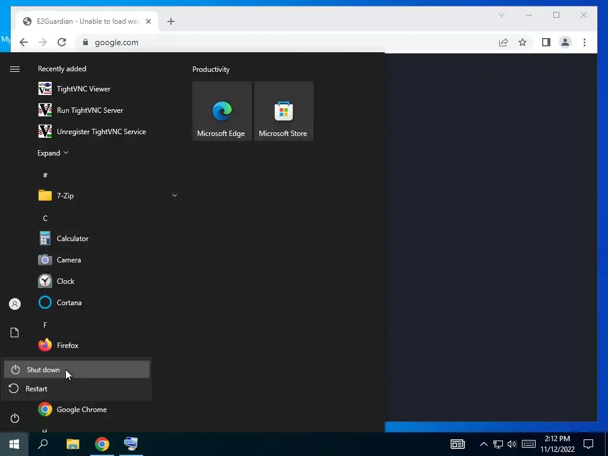This screenshot has width=608, height=456.
Task: Switch to Chrome on the taskbar
Action: click(102, 444)
